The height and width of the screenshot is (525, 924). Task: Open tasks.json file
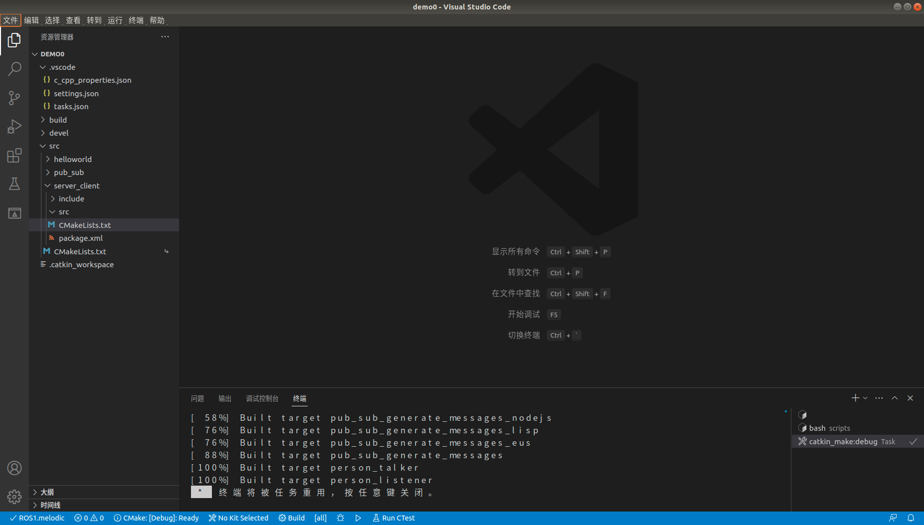(x=104, y=106)
